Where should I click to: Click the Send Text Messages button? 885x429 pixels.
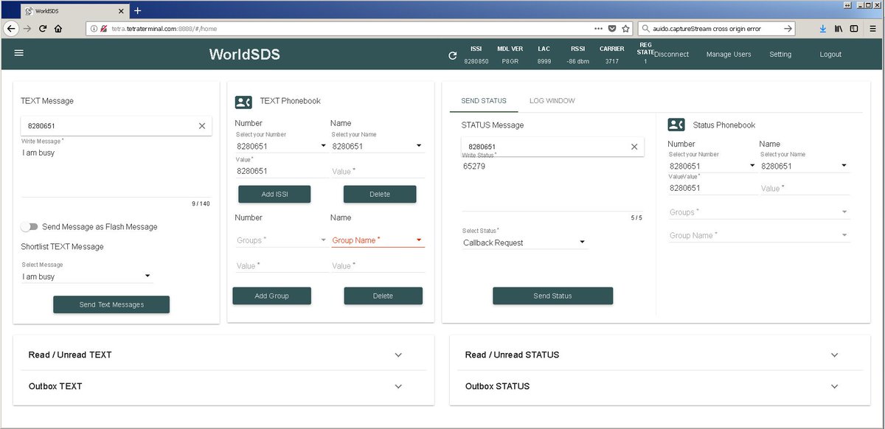(x=111, y=304)
